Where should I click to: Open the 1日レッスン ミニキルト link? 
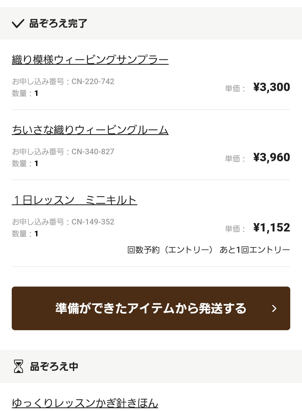[x=74, y=200]
